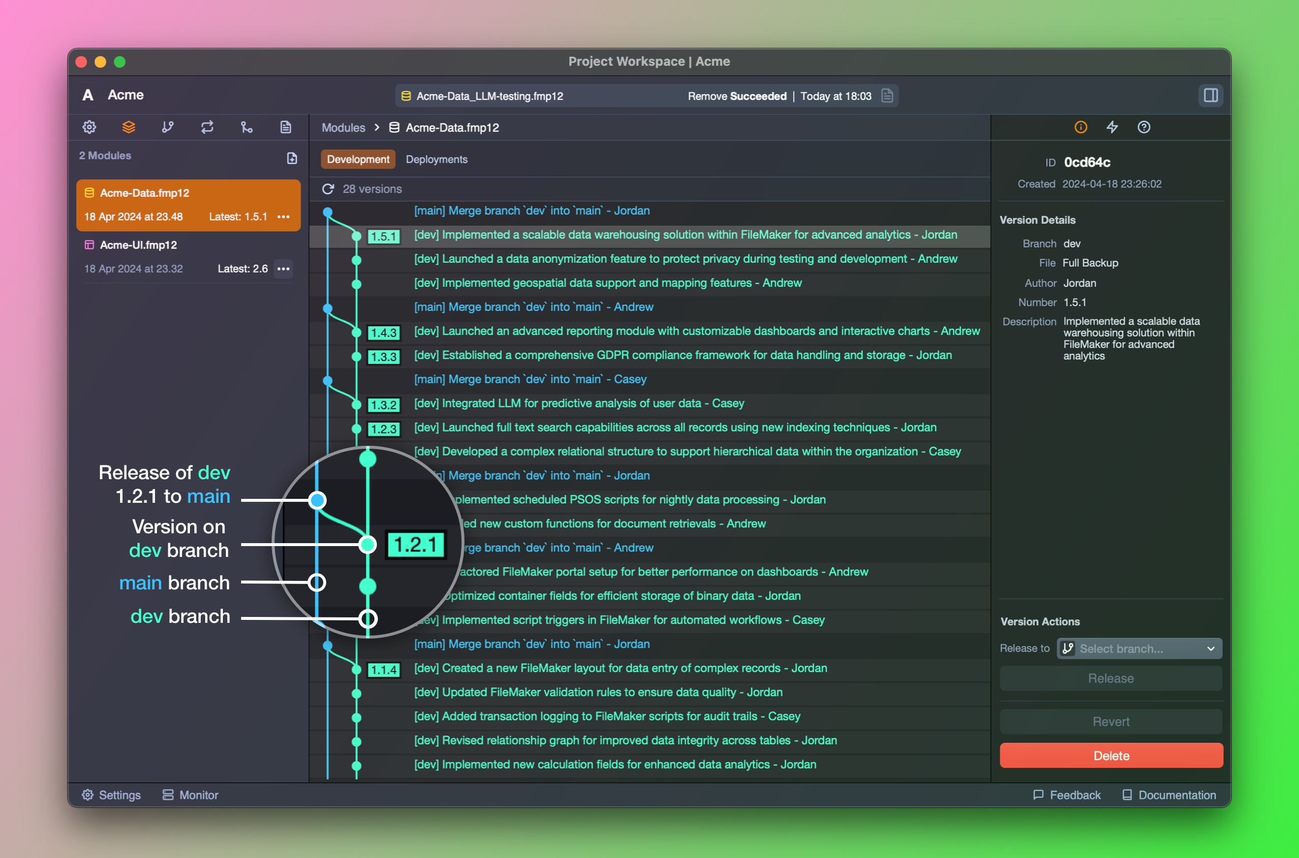1299x858 pixels.
Task: Open the Release to branch dropdown
Action: pyautogui.click(x=1139, y=648)
